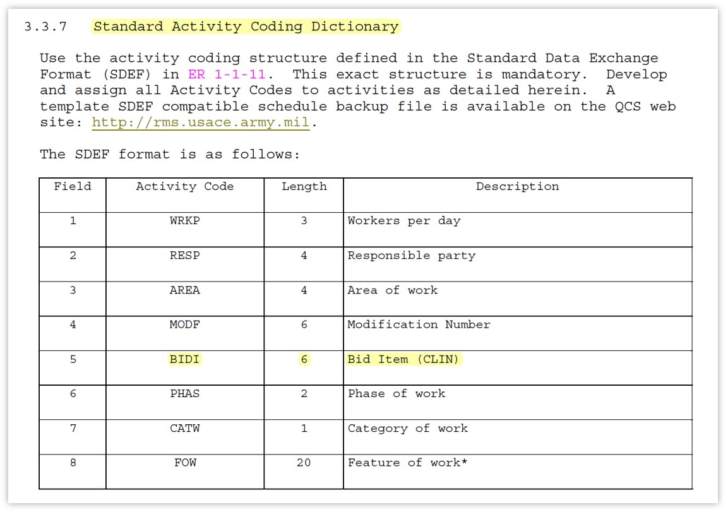Select the FOW Feature of work cell
Viewport: 728px width, 512px height.
184,463
